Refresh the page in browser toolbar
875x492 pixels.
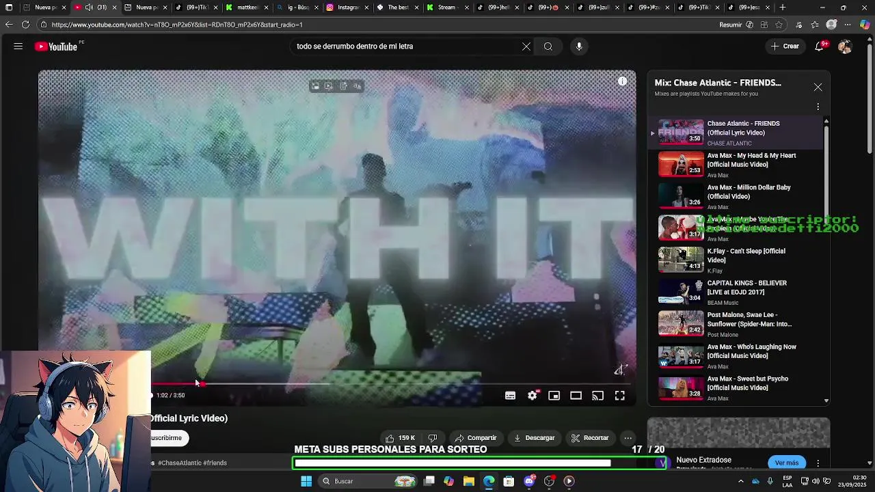(25, 25)
